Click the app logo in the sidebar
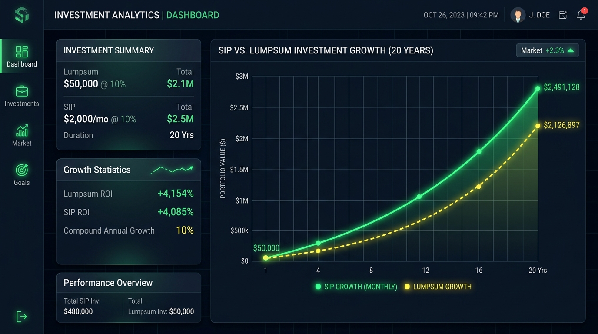This screenshot has height=334, width=598. click(21, 15)
